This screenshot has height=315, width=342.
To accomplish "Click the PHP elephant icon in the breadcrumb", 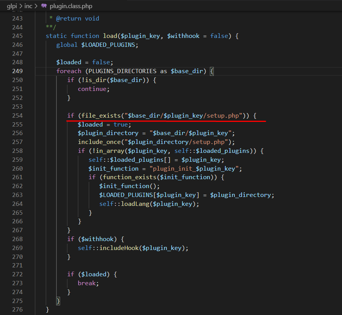I will coord(44,6).
